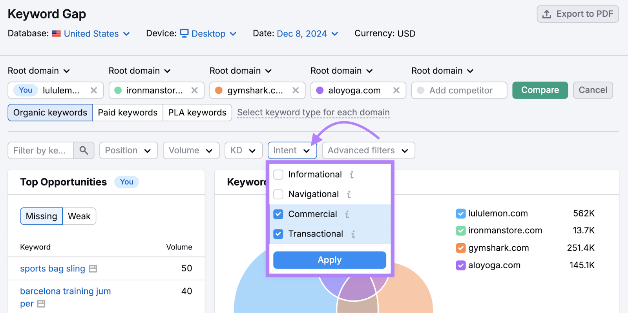628x313 pixels.
Task: Apply the selected intent filters
Action: point(330,260)
